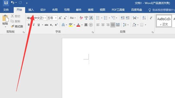
Task: Toggle Superscript formatting
Action: click(x=56, y=25)
